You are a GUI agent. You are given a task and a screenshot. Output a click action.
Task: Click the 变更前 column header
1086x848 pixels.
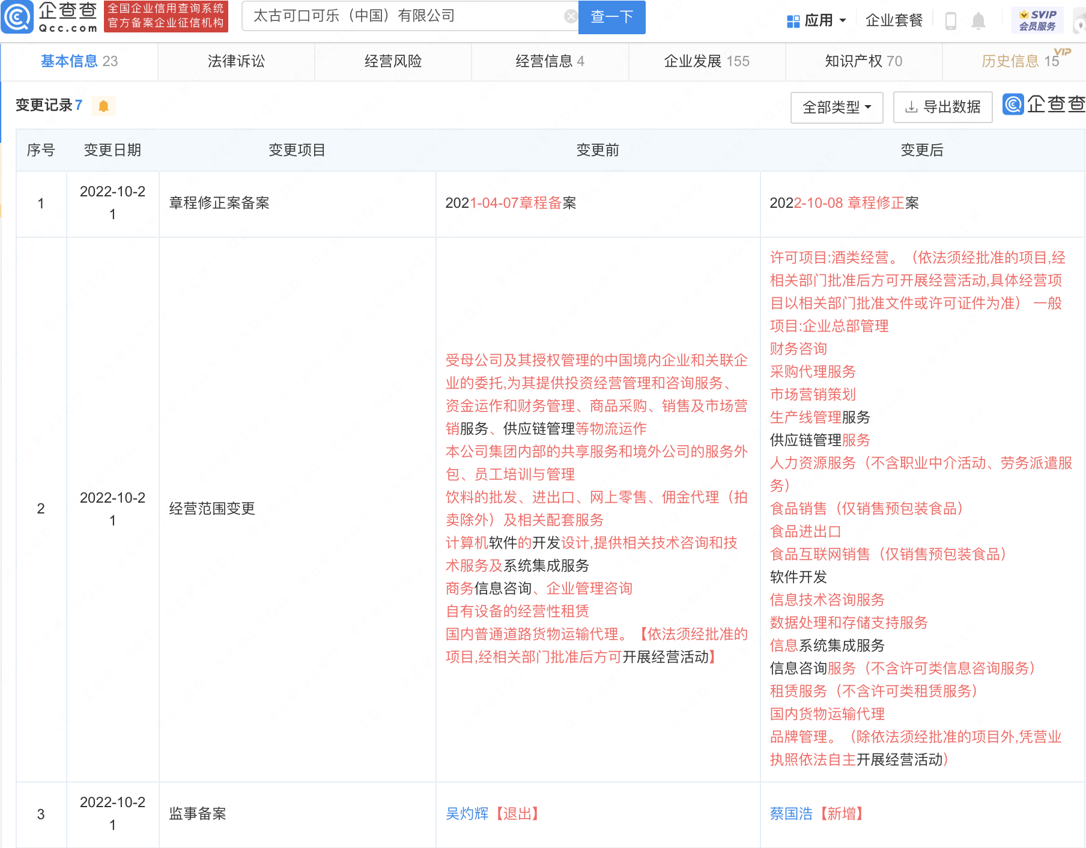click(x=598, y=150)
